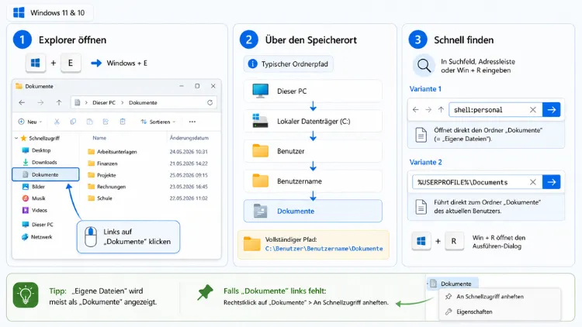Select Dokumente in the navigation pane
The image size is (582, 327).
46,174
